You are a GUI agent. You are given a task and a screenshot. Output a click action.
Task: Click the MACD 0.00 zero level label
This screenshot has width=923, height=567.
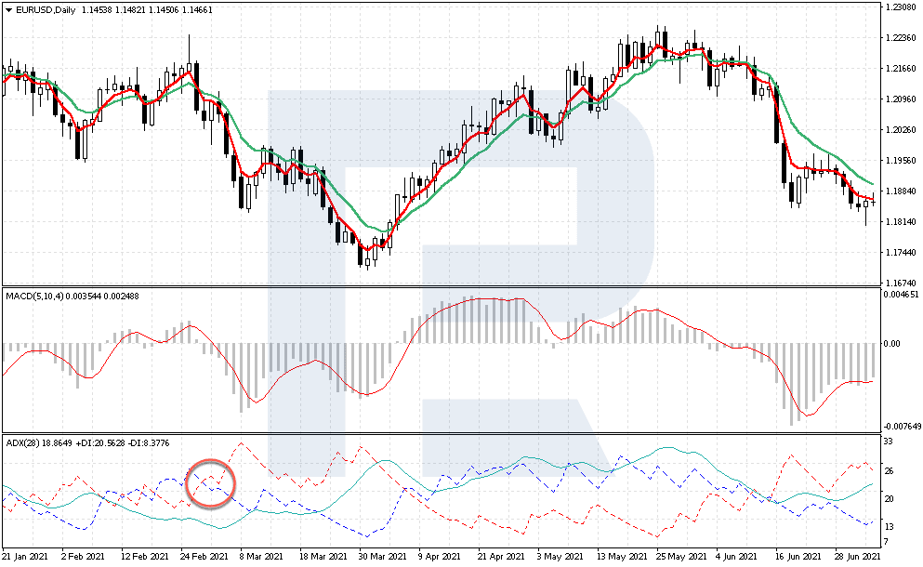pos(892,344)
